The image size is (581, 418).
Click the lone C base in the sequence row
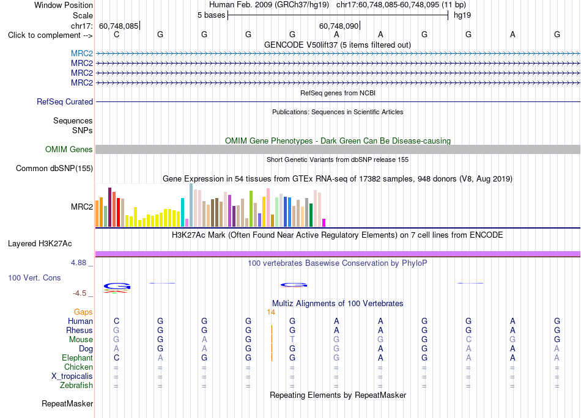(x=116, y=34)
